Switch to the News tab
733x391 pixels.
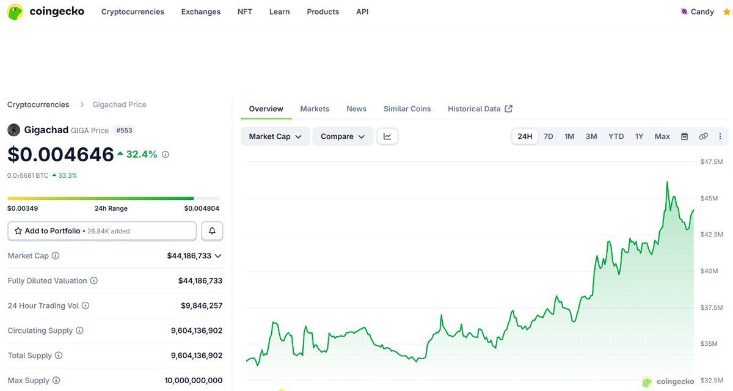(357, 109)
